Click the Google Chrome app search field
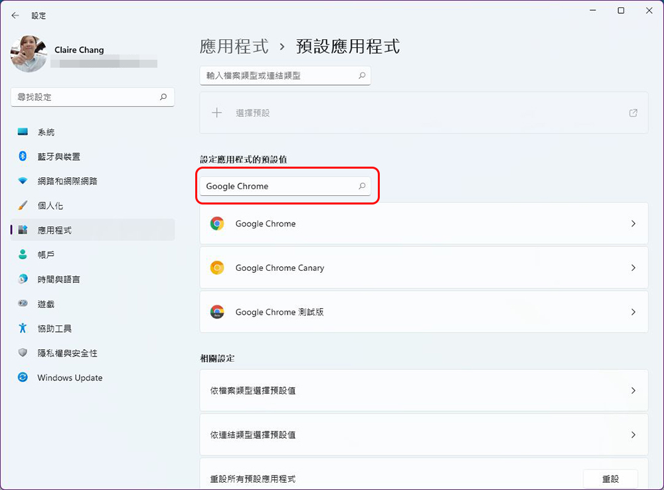The image size is (664, 490). tap(285, 186)
